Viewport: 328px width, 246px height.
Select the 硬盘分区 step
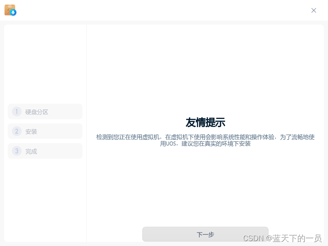point(45,112)
